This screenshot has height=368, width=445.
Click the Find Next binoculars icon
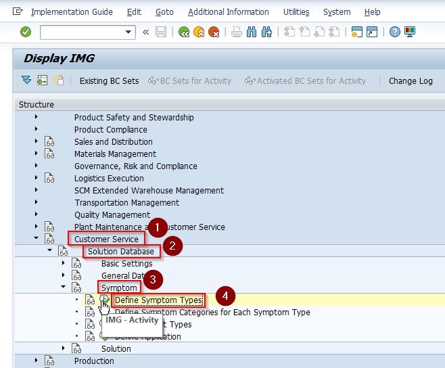click(x=266, y=32)
